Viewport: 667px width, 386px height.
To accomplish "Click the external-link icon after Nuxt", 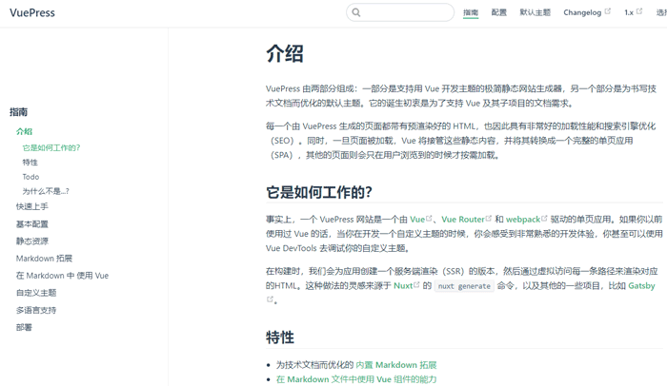I will 416,284.
